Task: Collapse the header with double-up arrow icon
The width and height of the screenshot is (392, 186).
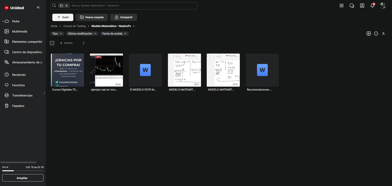Action: 383,34
